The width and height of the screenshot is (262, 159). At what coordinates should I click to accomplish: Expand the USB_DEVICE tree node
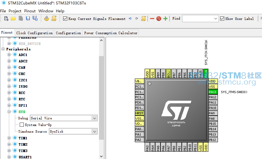[x=9, y=43]
